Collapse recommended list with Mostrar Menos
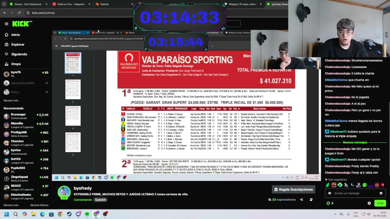This screenshot has height=219, width=390. [39, 205]
